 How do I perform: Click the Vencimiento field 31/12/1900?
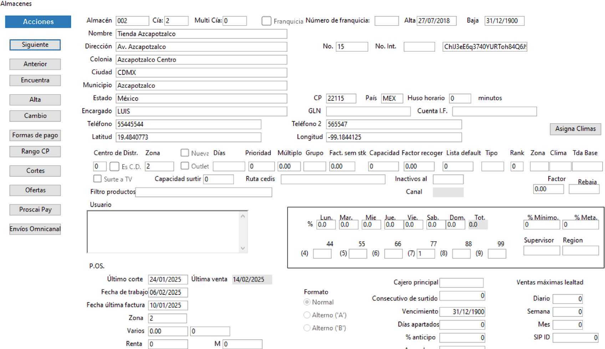[462, 312]
